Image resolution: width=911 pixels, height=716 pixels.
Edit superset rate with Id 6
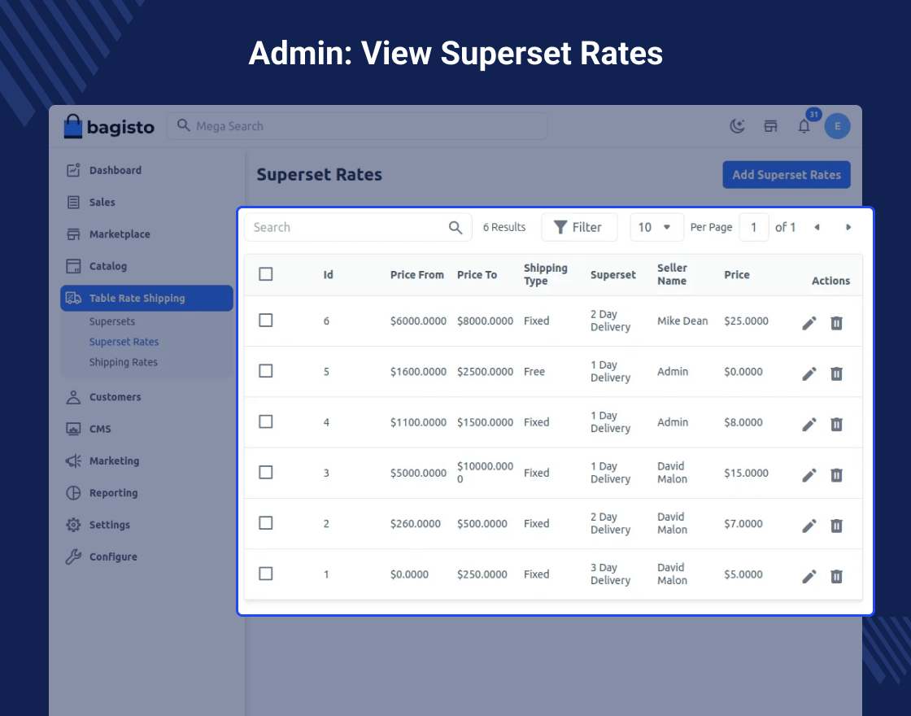[809, 323]
